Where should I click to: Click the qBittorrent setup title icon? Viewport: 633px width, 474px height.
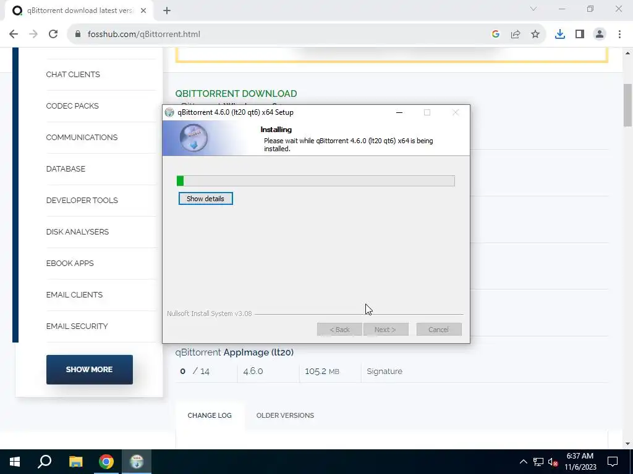coord(169,112)
